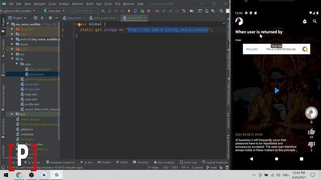
Task: Open the Layout Inspector tool window
Action: (x=215, y=162)
